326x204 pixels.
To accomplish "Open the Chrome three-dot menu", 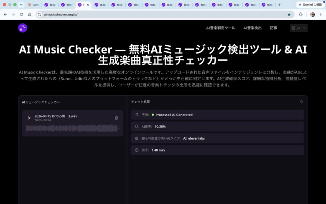I will coord(321,15).
